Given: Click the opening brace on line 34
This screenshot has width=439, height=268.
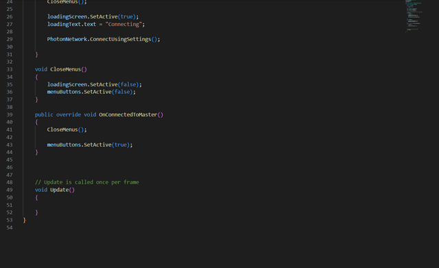Looking at the screenshot, I should (36, 77).
